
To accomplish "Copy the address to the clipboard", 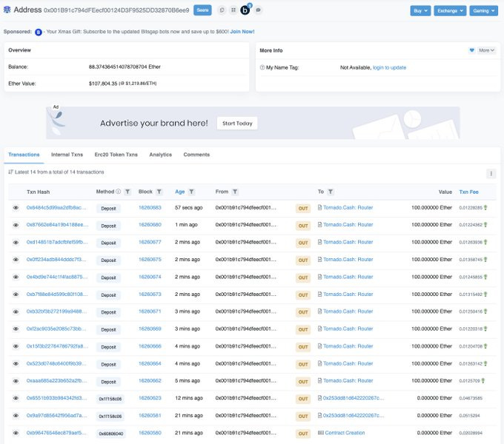I will [222, 10].
